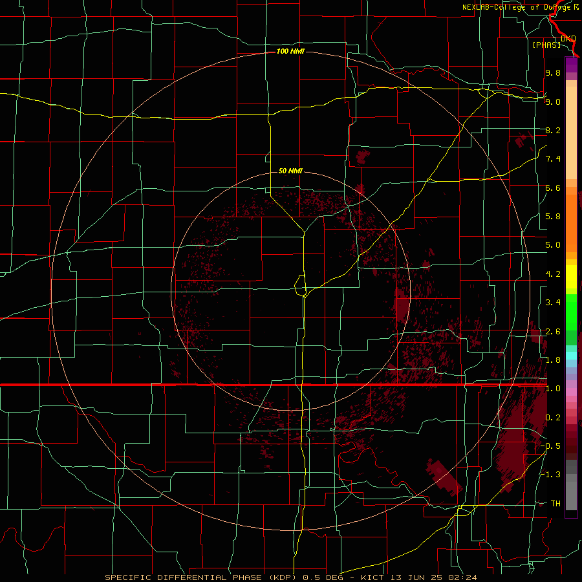The height and width of the screenshot is (582, 582).
Task: Click the 1.8 scale value
Action: click(553, 360)
